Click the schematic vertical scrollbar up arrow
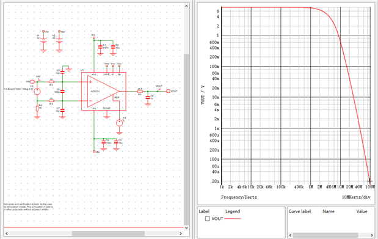 point(186,6)
